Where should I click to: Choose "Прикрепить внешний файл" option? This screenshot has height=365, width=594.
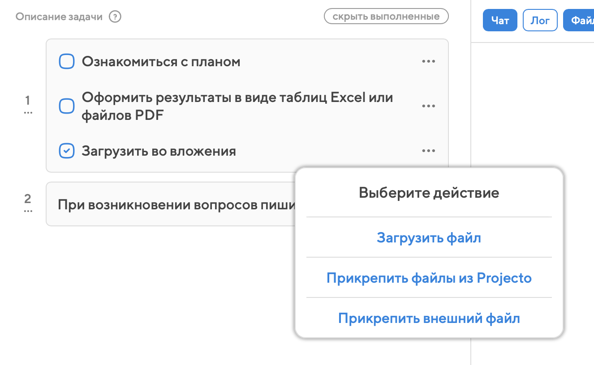[x=429, y=318]
